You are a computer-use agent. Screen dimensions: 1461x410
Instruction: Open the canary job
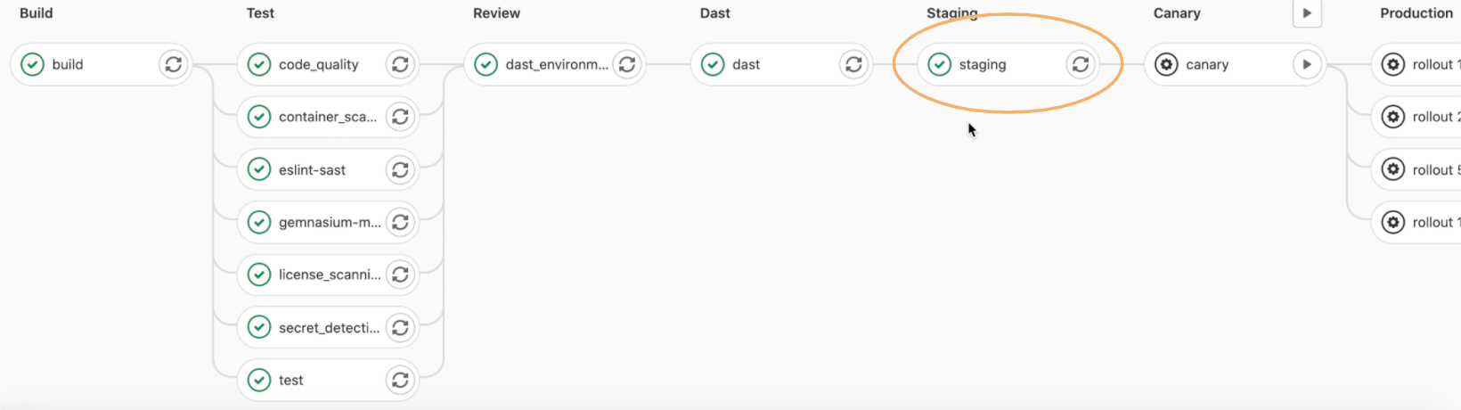(1217, 64)
